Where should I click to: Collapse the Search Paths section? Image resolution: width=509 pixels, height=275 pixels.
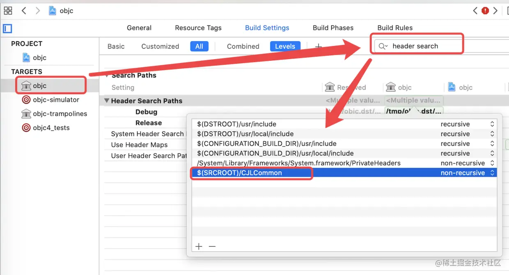click(x=107, y=76)
